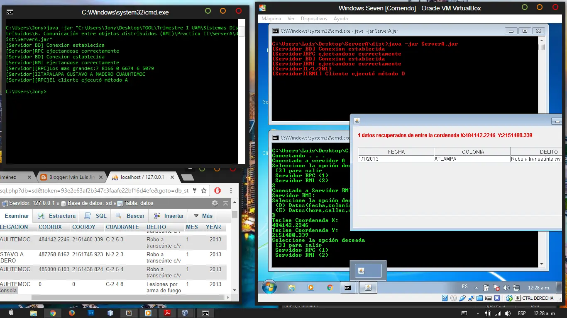Open Firefox from the host taskbar
Image resolution: width=567 pixels, height=318 pixels.
(71, 313)
